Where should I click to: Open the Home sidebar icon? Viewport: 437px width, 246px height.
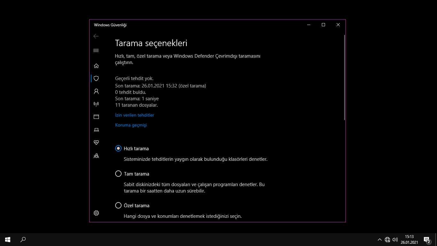96,66
